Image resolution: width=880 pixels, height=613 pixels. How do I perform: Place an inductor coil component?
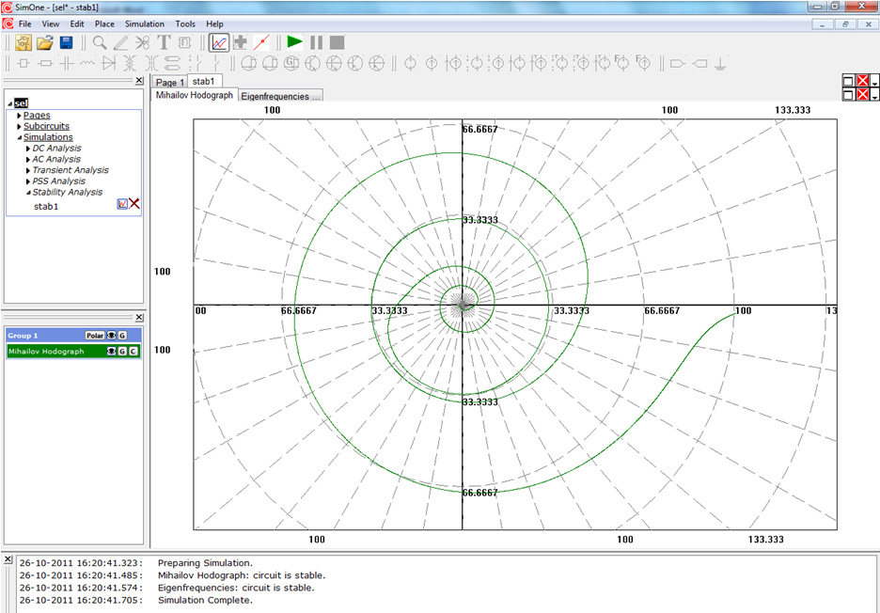point(87,63)
